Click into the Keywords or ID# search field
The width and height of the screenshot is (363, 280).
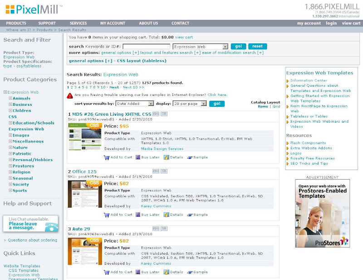click(146, 47)
